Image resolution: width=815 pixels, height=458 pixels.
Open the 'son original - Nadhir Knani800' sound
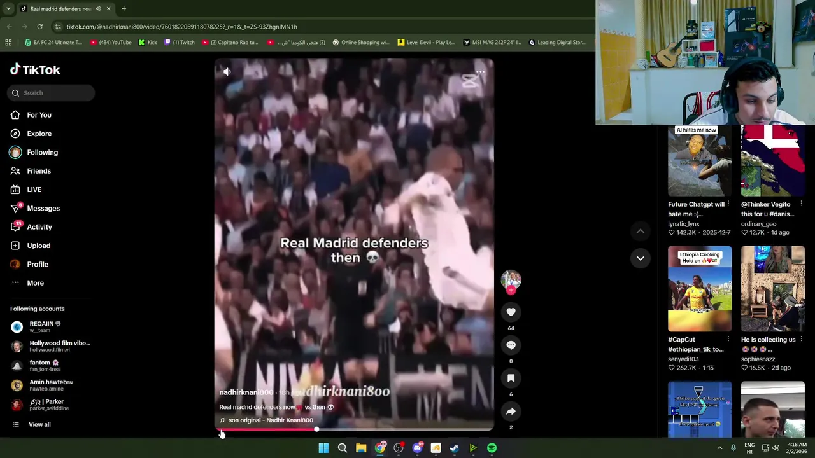click(x=271, y=420)
